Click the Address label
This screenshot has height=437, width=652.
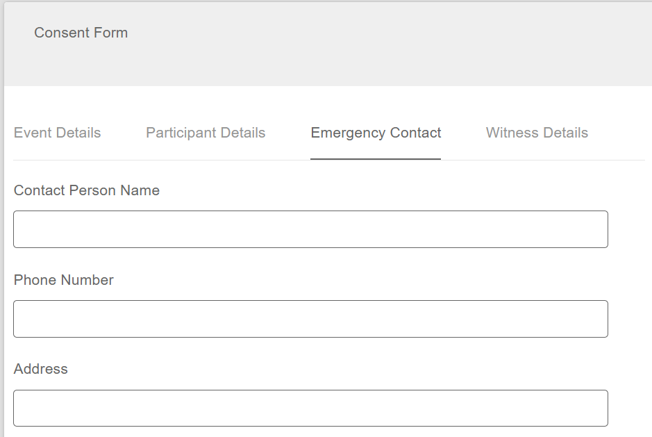(40, 369)
